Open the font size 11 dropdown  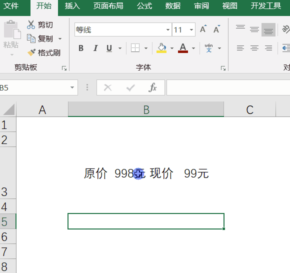(x=191, y=29)
